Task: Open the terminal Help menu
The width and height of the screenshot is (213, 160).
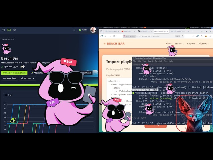Action: click(x=171, y=61)
